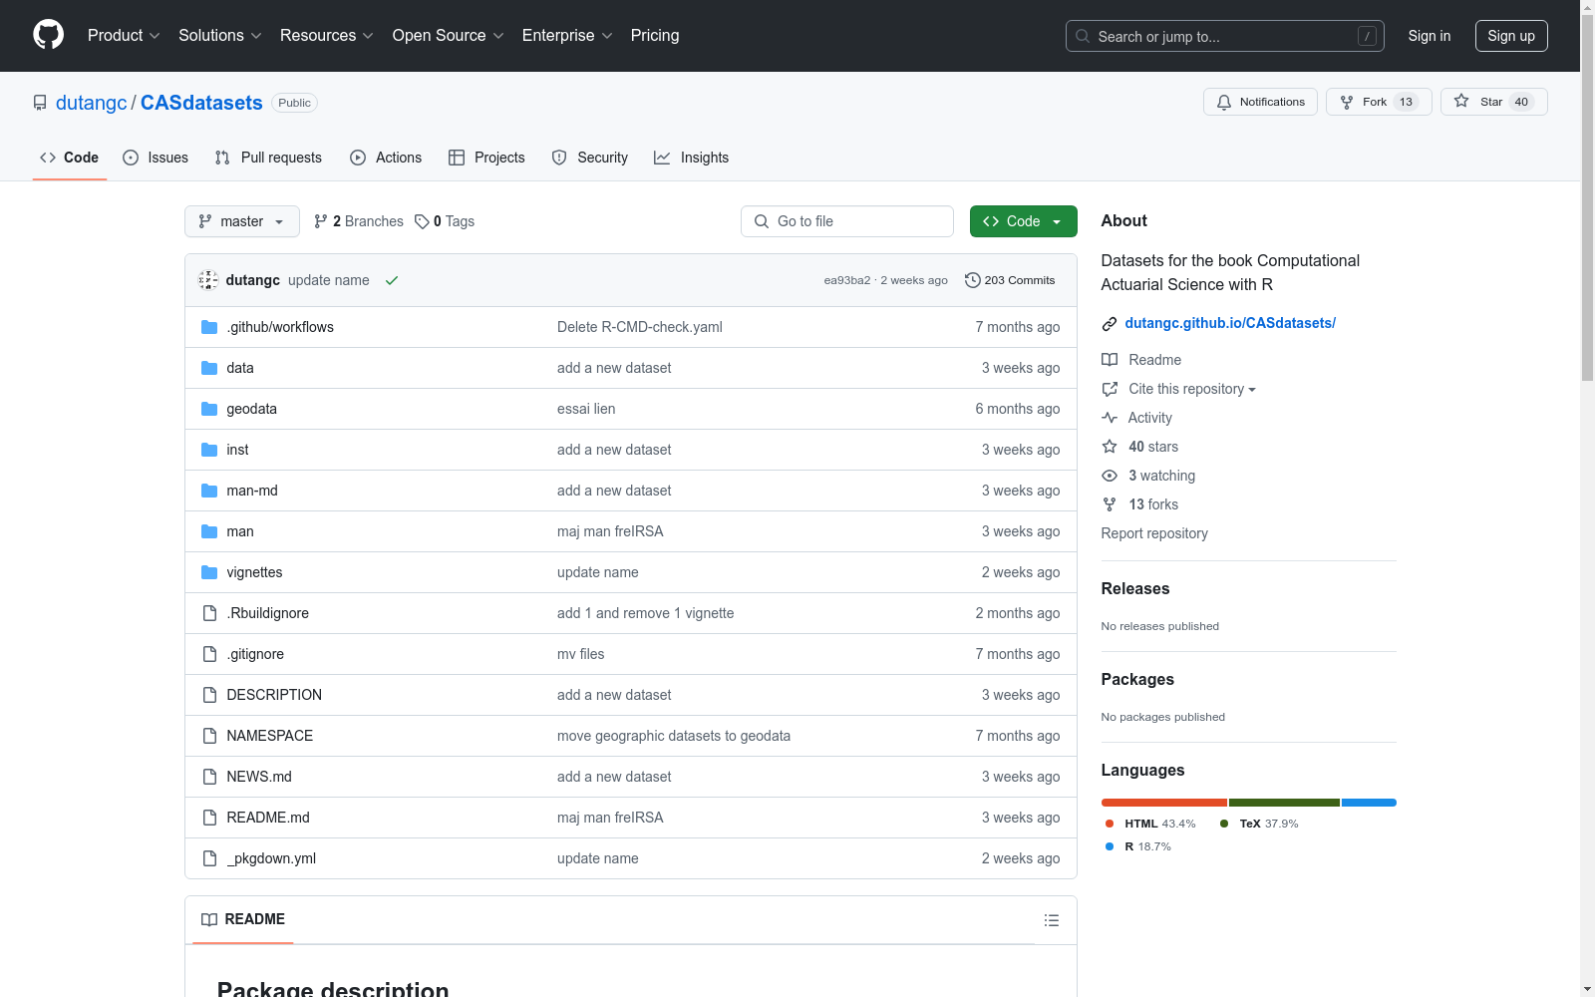Click the star icon beside 40 stars
This screenshot has height=997, width=1595.
pyautogui.click(x=1110, y=447)
